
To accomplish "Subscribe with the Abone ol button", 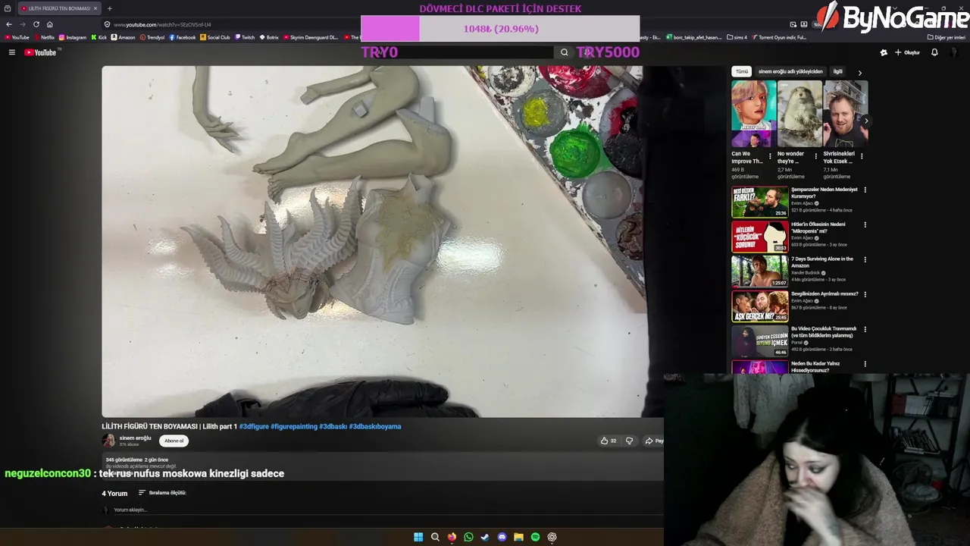I will (174, 441).
